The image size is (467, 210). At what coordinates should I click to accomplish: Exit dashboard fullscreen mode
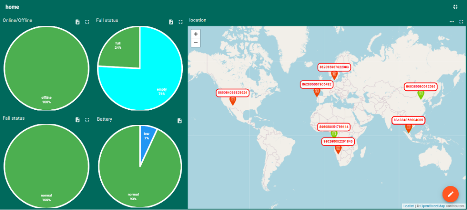(x=455, y=7)
